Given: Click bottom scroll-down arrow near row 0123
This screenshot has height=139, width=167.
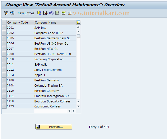Looking at the screenshot, I should [78, 106].
